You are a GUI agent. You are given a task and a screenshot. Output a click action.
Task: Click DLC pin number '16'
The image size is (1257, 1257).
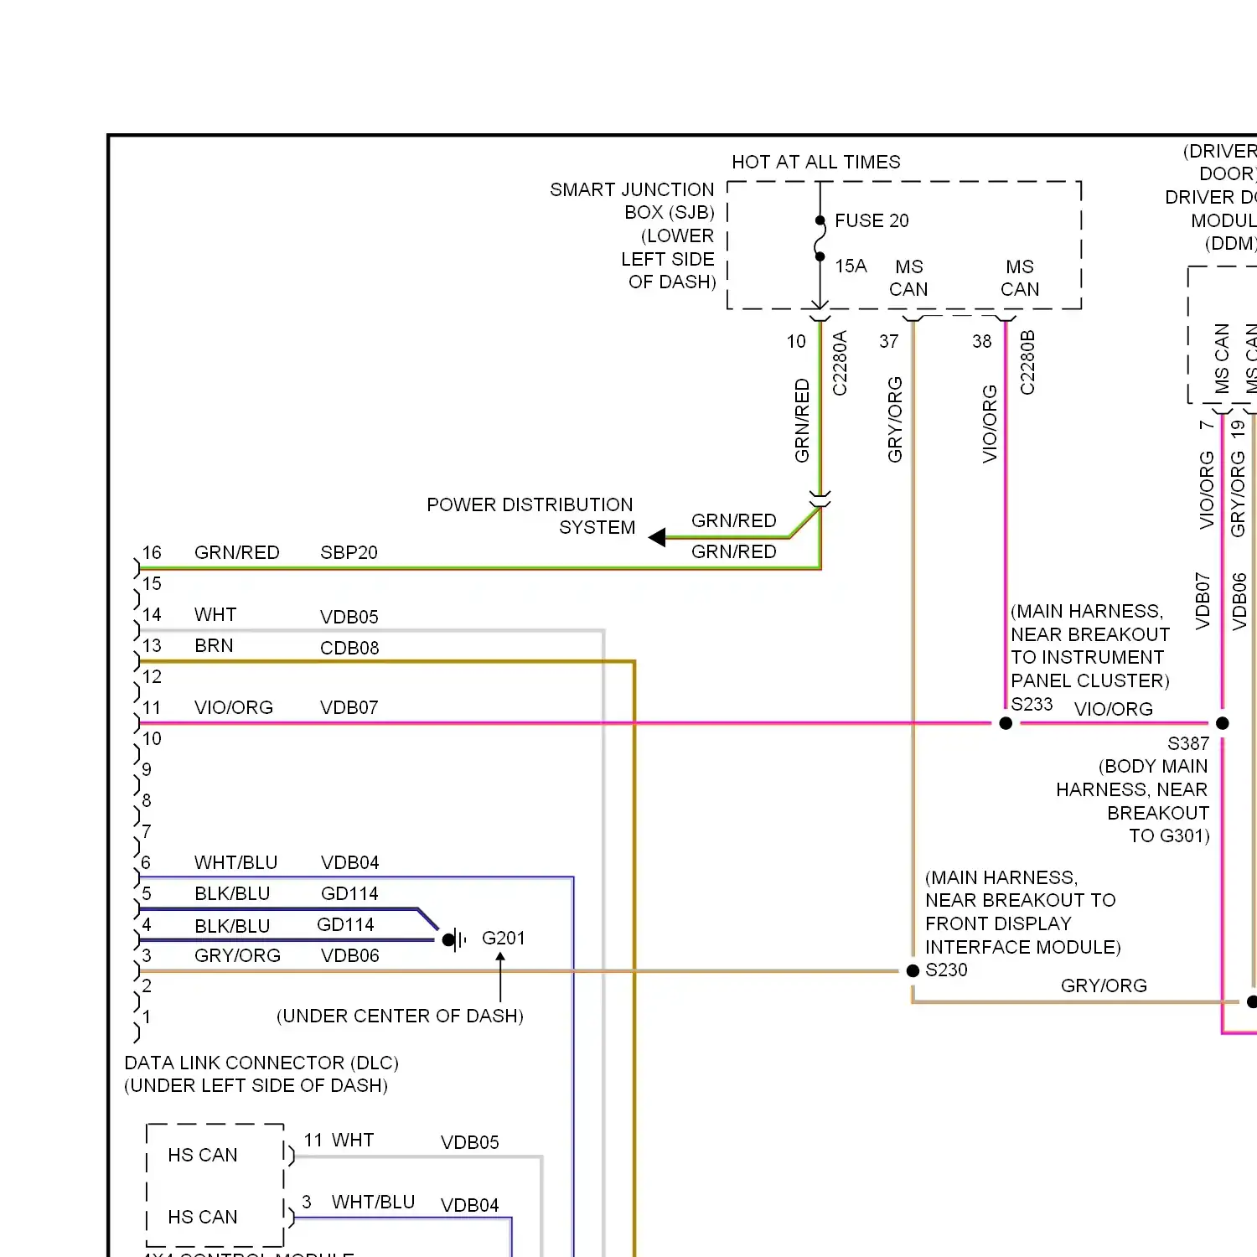coord(152,552)
